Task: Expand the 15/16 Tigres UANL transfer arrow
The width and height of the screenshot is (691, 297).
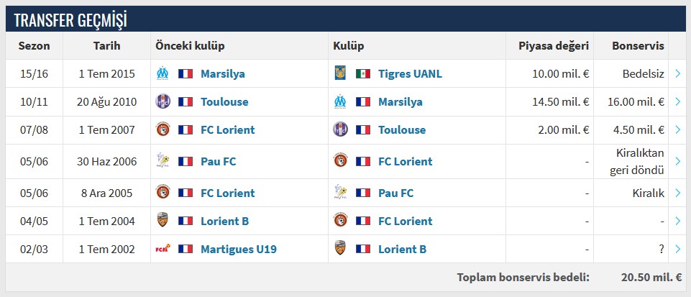Action: tap(678, 73)
